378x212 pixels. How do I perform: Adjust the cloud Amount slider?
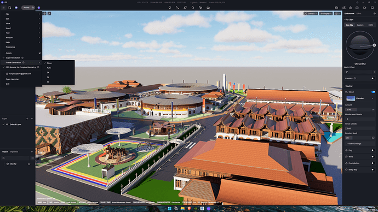(x=358, y=109)
